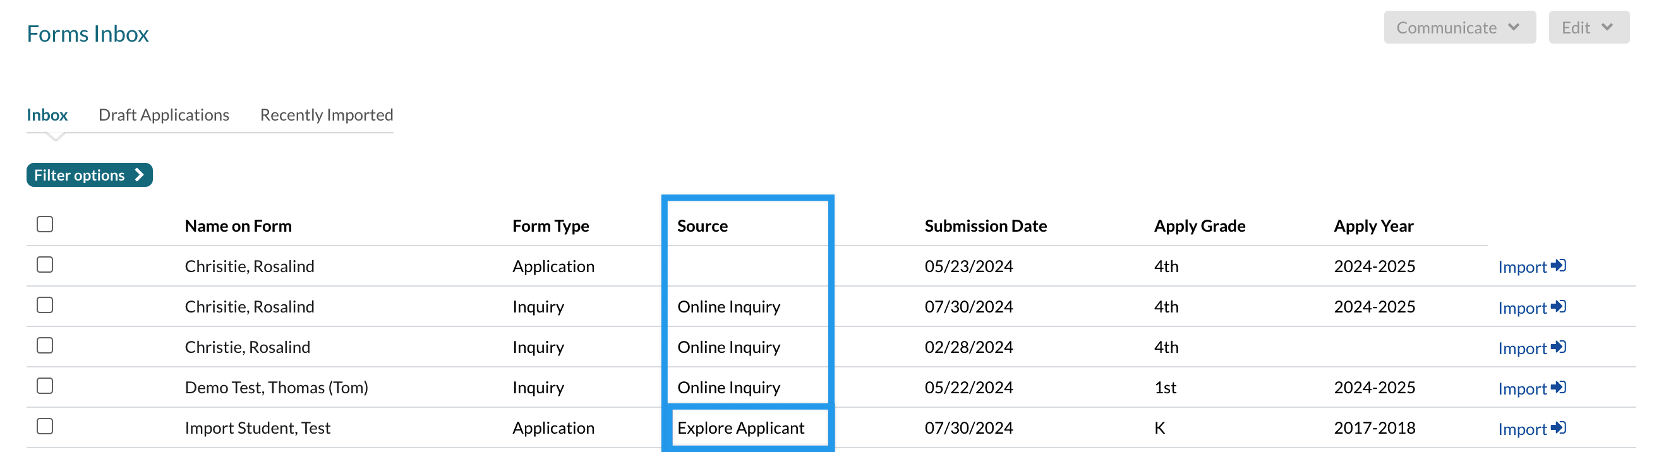The height and width of the screenshot is (452, 1659).
Task: Check the box for Demo Test, Thomas (Tom)
Action: coord(44,386)
